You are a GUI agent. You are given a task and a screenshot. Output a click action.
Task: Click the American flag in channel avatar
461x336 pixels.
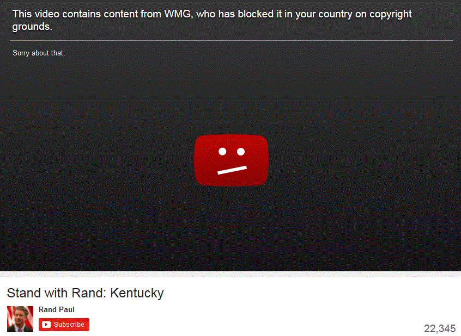pos(10,317)
